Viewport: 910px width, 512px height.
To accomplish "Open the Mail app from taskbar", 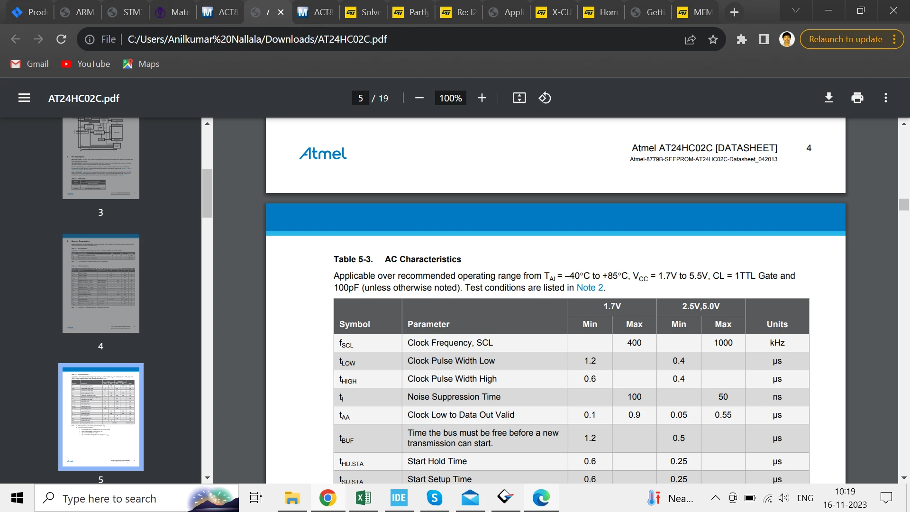I will tap(470, 498).
